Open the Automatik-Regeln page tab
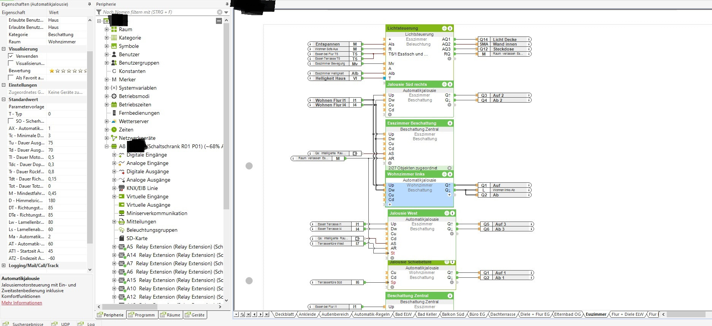Screen dimensions: 712x326 372,314
